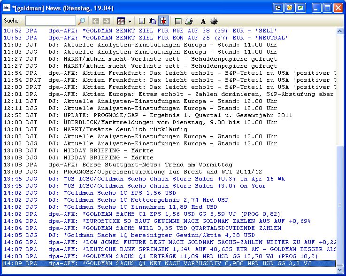
Task: Close the News window
Action: click(x=338, y=8)
